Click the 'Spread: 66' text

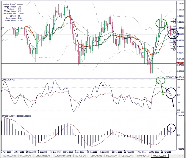pyautogui.click(x=15, y=16)
